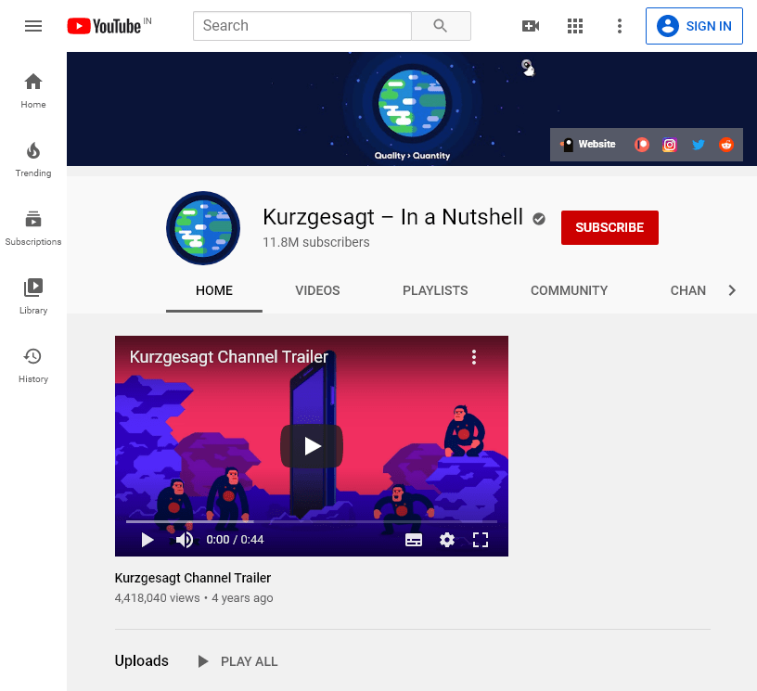This screenshot has height=691, width=757.
Task: Open the Instagram link icon in banner
Action: click(670, 145)
